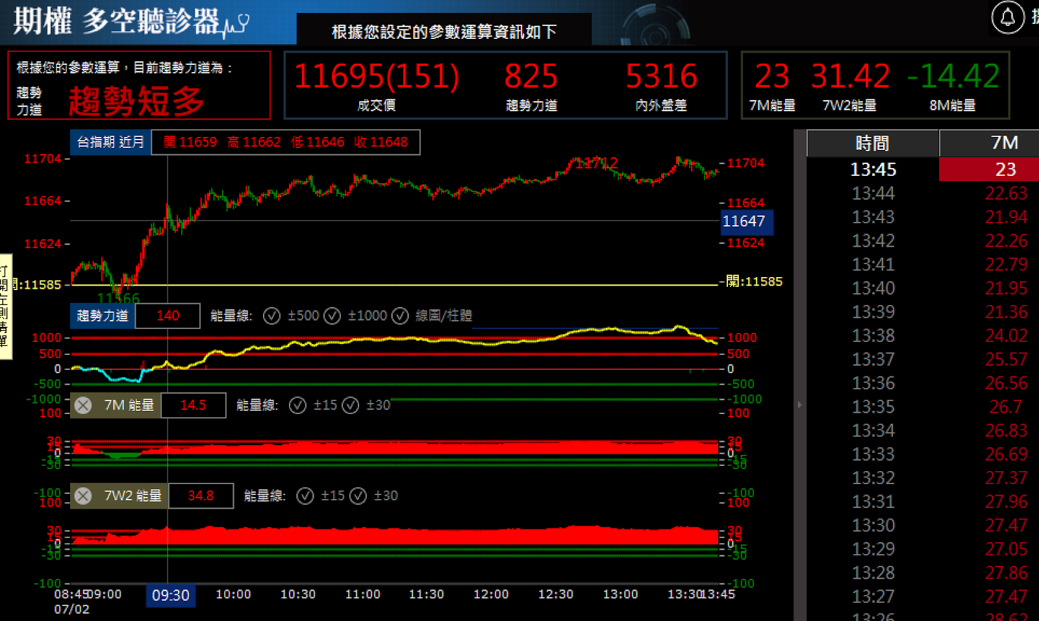Click 內外盤差 value 5316

tap(661, 77)
